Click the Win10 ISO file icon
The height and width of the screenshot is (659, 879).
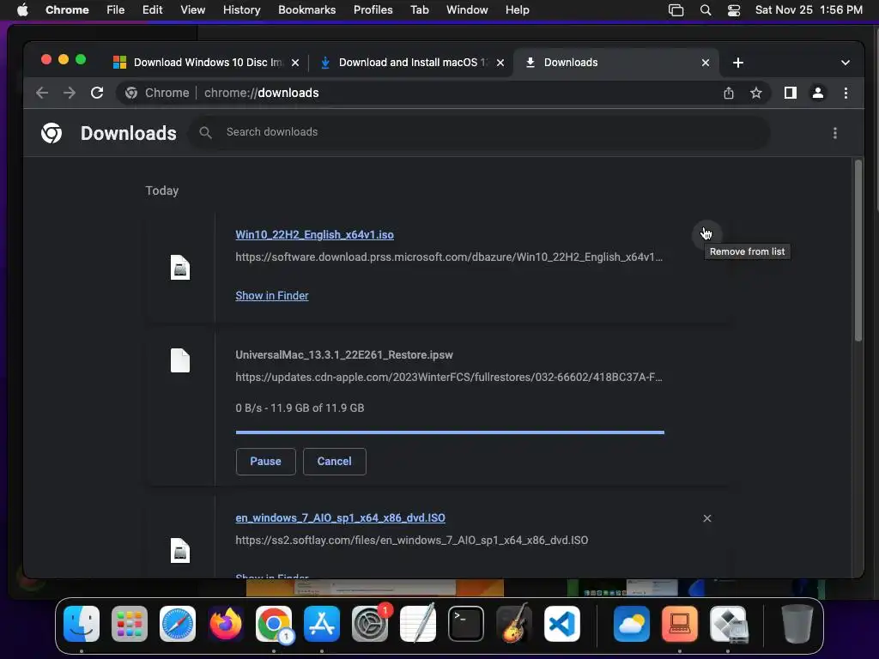point(180,268)
